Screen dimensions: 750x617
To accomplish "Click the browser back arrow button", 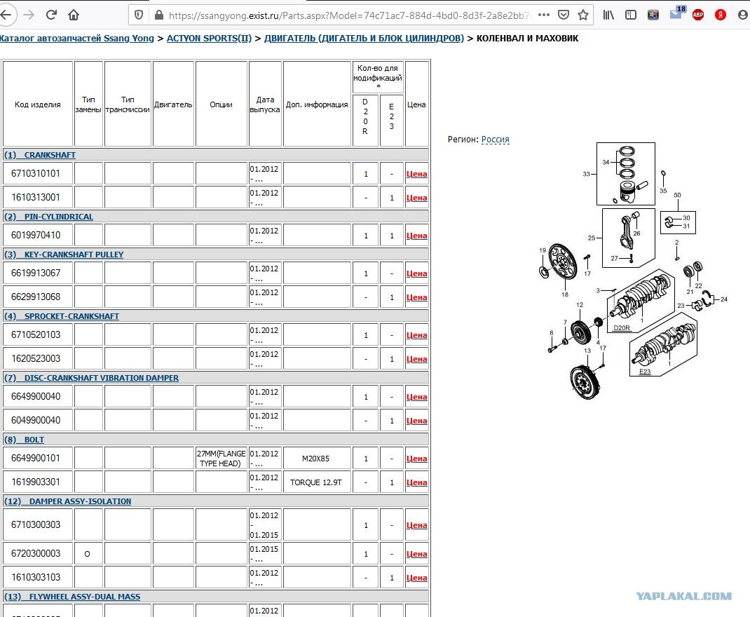I will click(6, 15).
